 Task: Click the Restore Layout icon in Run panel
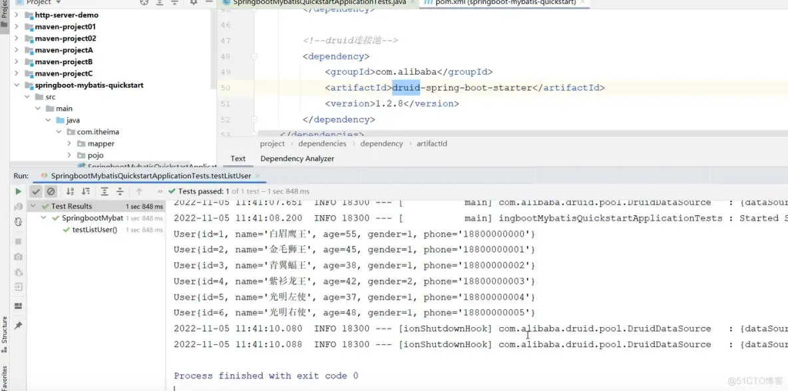click(18, 306)
